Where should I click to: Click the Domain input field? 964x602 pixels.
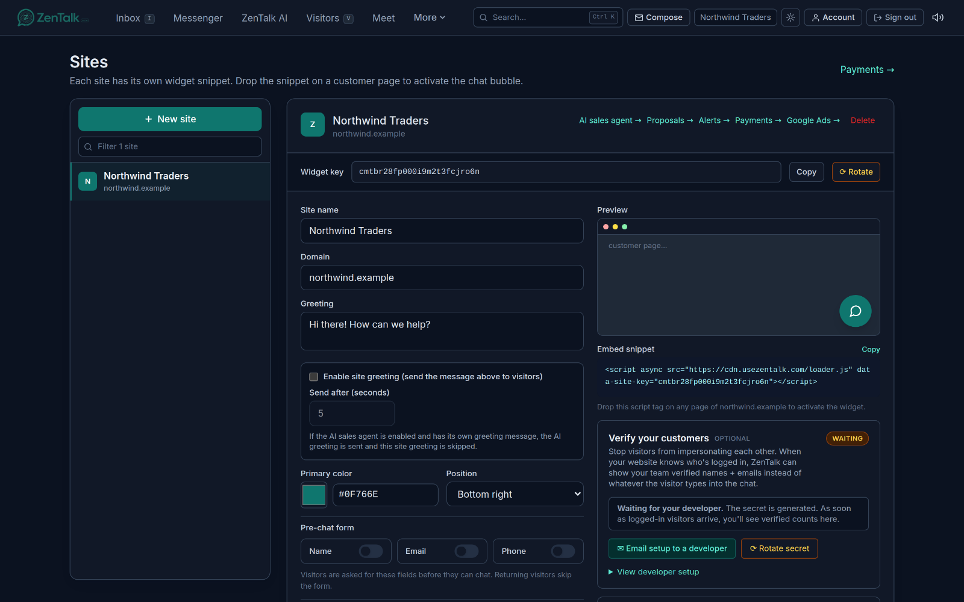442,278
